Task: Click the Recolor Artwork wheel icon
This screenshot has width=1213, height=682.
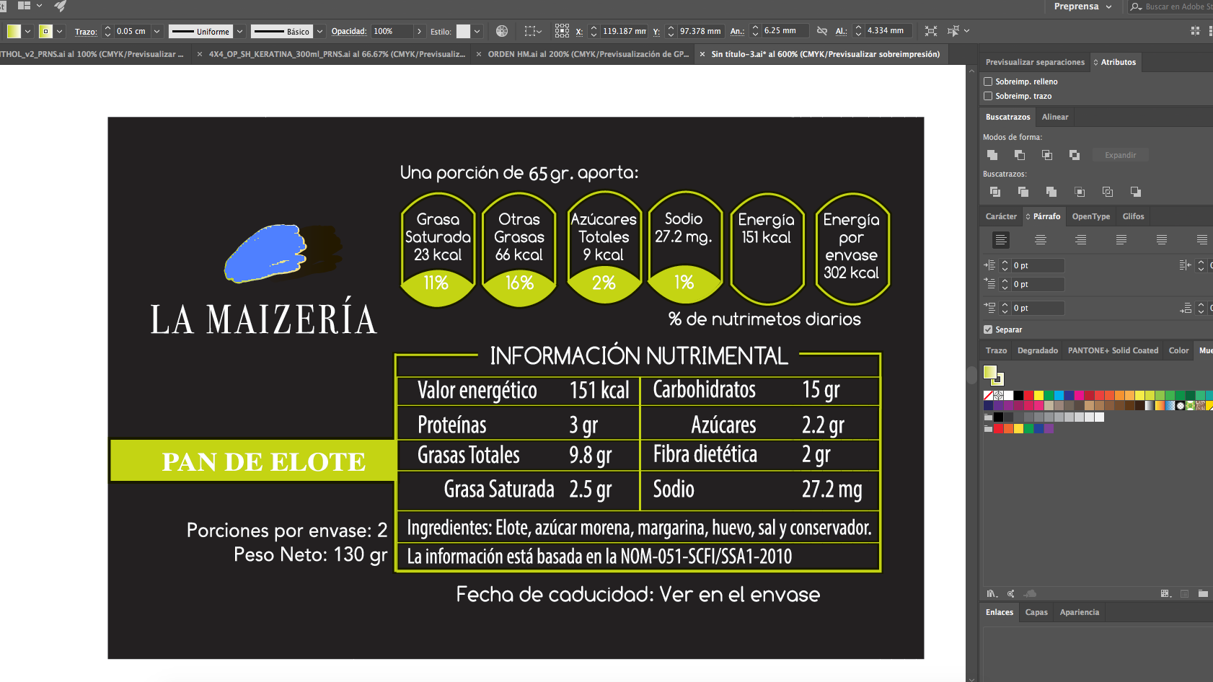Action: 502,31
